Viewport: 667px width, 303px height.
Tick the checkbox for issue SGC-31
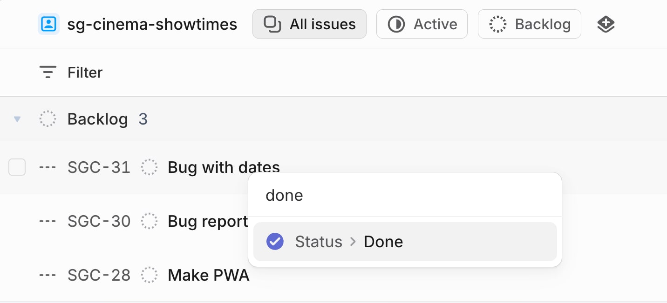(17, 167)
